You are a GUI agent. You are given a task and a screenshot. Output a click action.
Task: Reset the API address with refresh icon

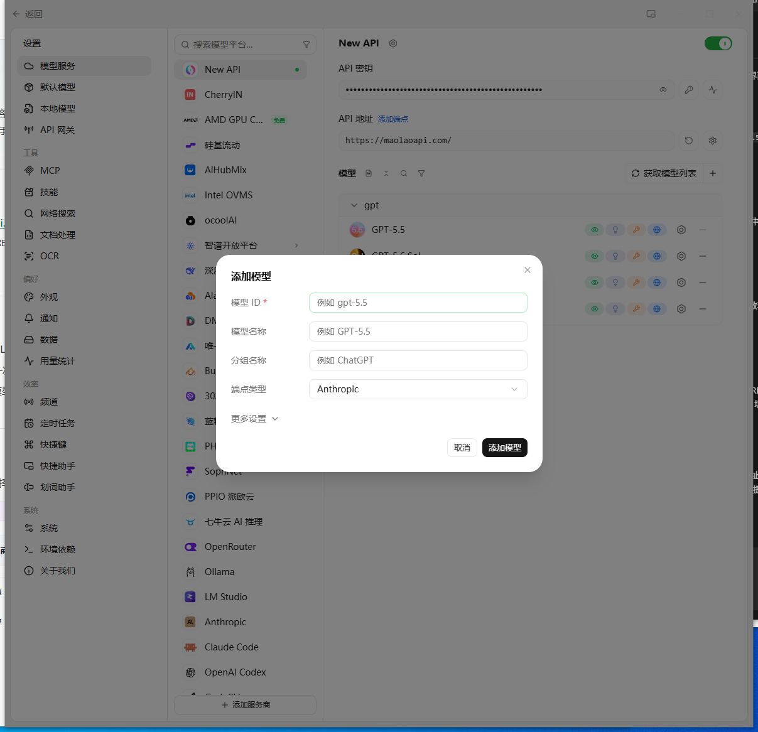[689, 141]
